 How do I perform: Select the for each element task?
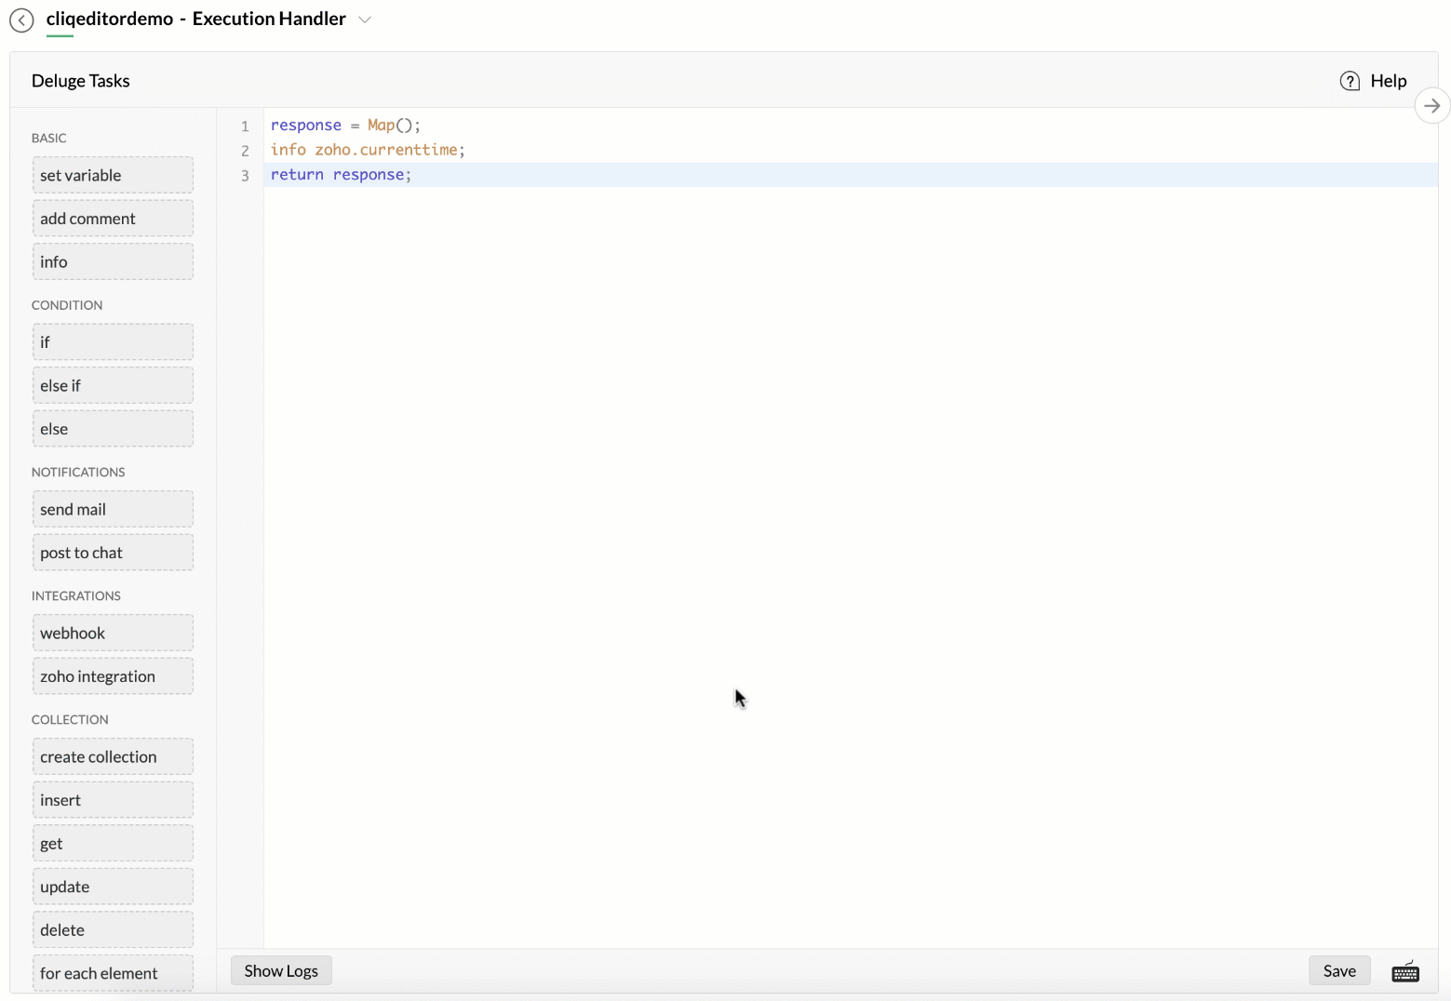tap(113, 973)
